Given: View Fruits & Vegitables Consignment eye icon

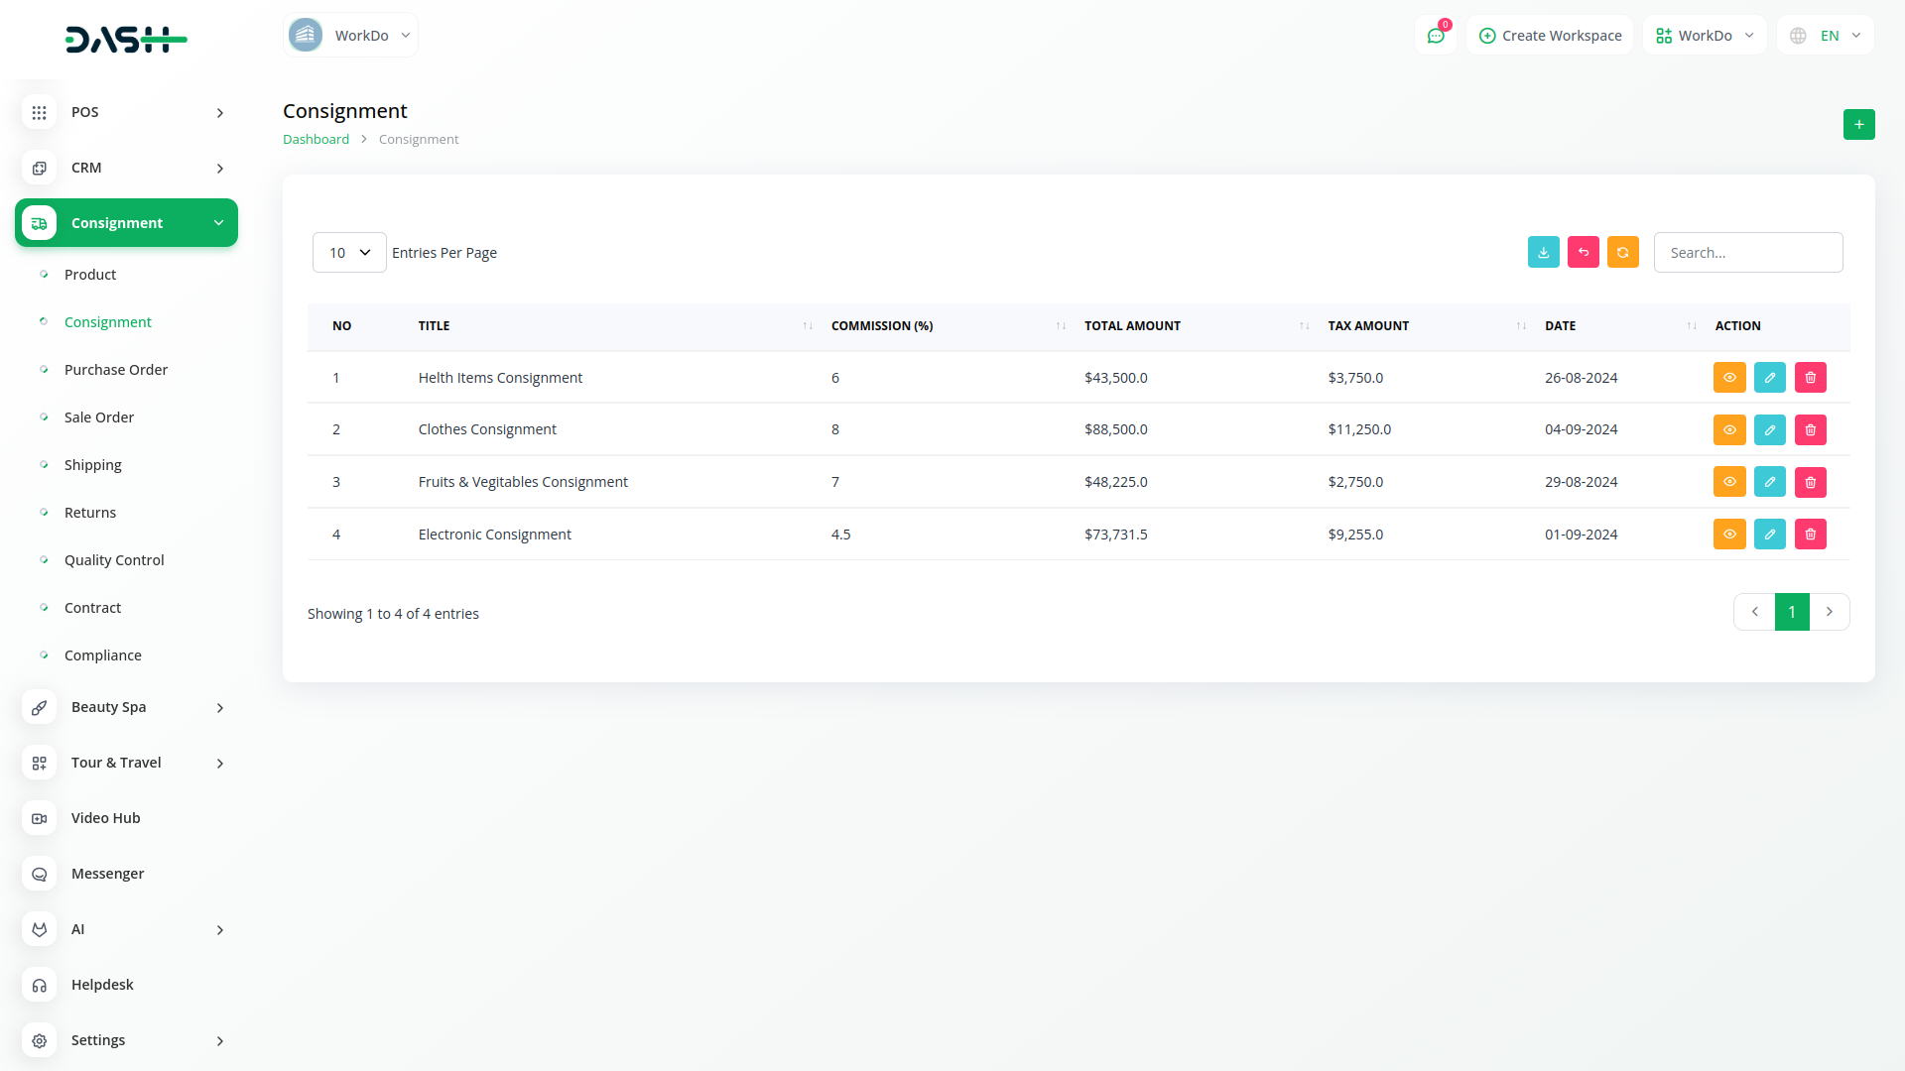Looking at the screenshot, I should tap(1728, 482).
